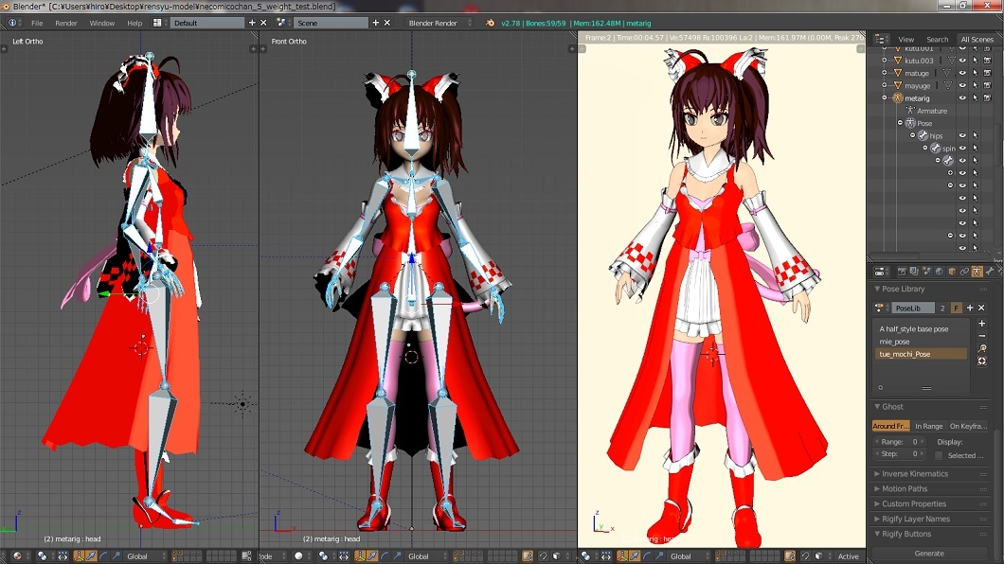Open the Window menu
Viewport: 1004px width, 564px height.
[x=101, y=23]
